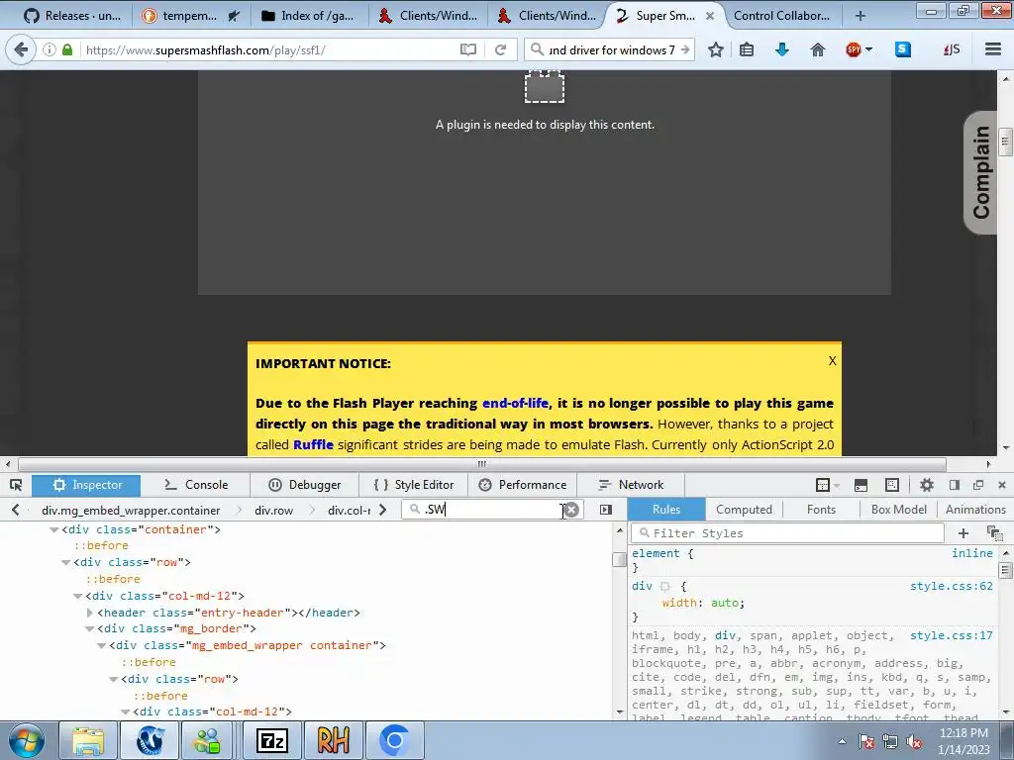The height and width of the screenshot is (760, 1014).
Task: Toggle split console icon in devtools
Action: [x=861, y=485]
